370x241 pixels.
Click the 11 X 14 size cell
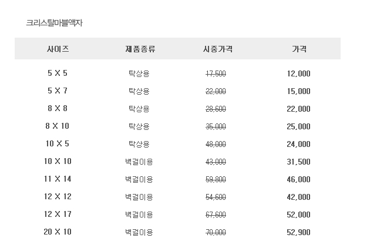(x=58, y=179)
